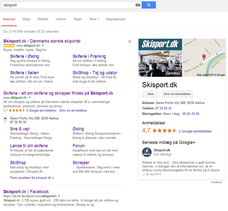
Task: Click the blue magnifier search button
Action: coord(149,5)
